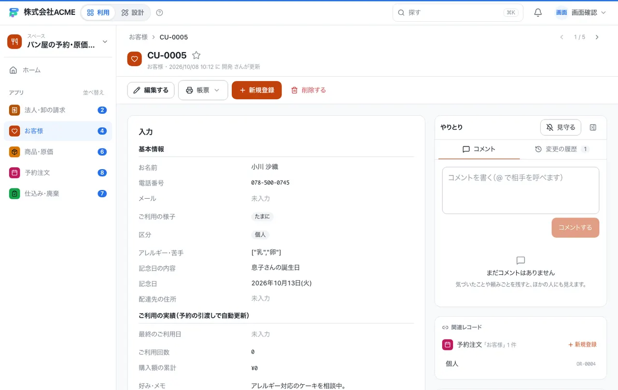Select 仕込み・廃棄 in the sidebar
Viewport: 618px width, 390px height.
[x=58, y=193]
